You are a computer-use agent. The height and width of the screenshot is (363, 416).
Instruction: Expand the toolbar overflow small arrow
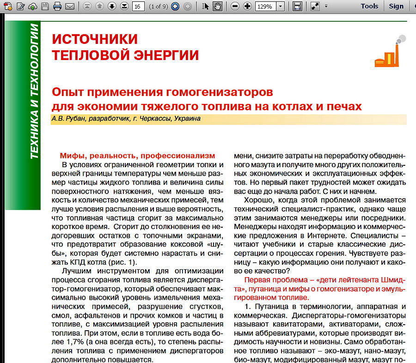pos(326,6)
